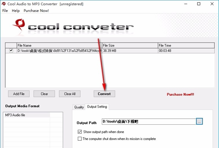Click the 38.39 MB file size cell
219x148 pixels.
130,51
